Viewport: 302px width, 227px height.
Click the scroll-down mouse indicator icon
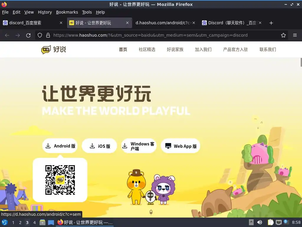(x=151, y=212)
